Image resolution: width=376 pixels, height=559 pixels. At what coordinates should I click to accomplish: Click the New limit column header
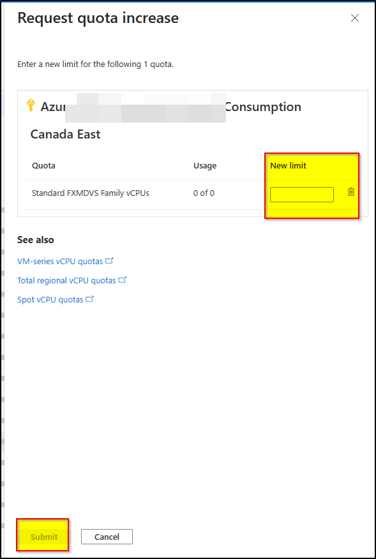pos(289,165)
